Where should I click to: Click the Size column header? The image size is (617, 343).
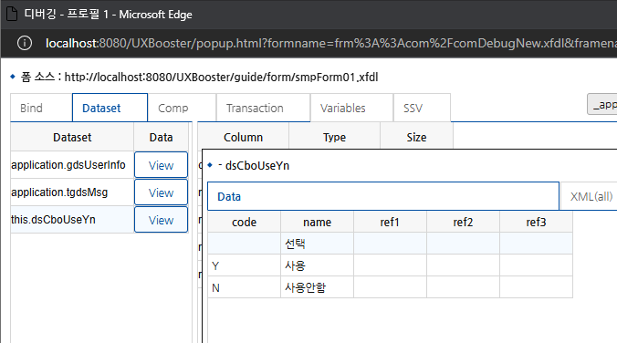coord(416,137)
